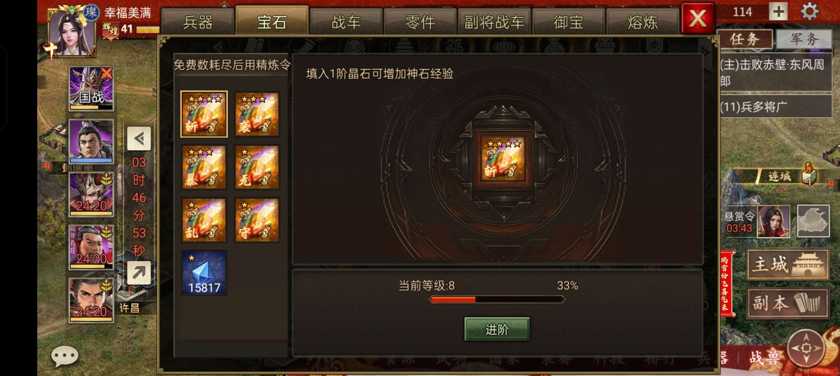Click the gem experience progress bar
Image resolution: width=840 pixels, height=376 pixels.
[x=497, y=299]
